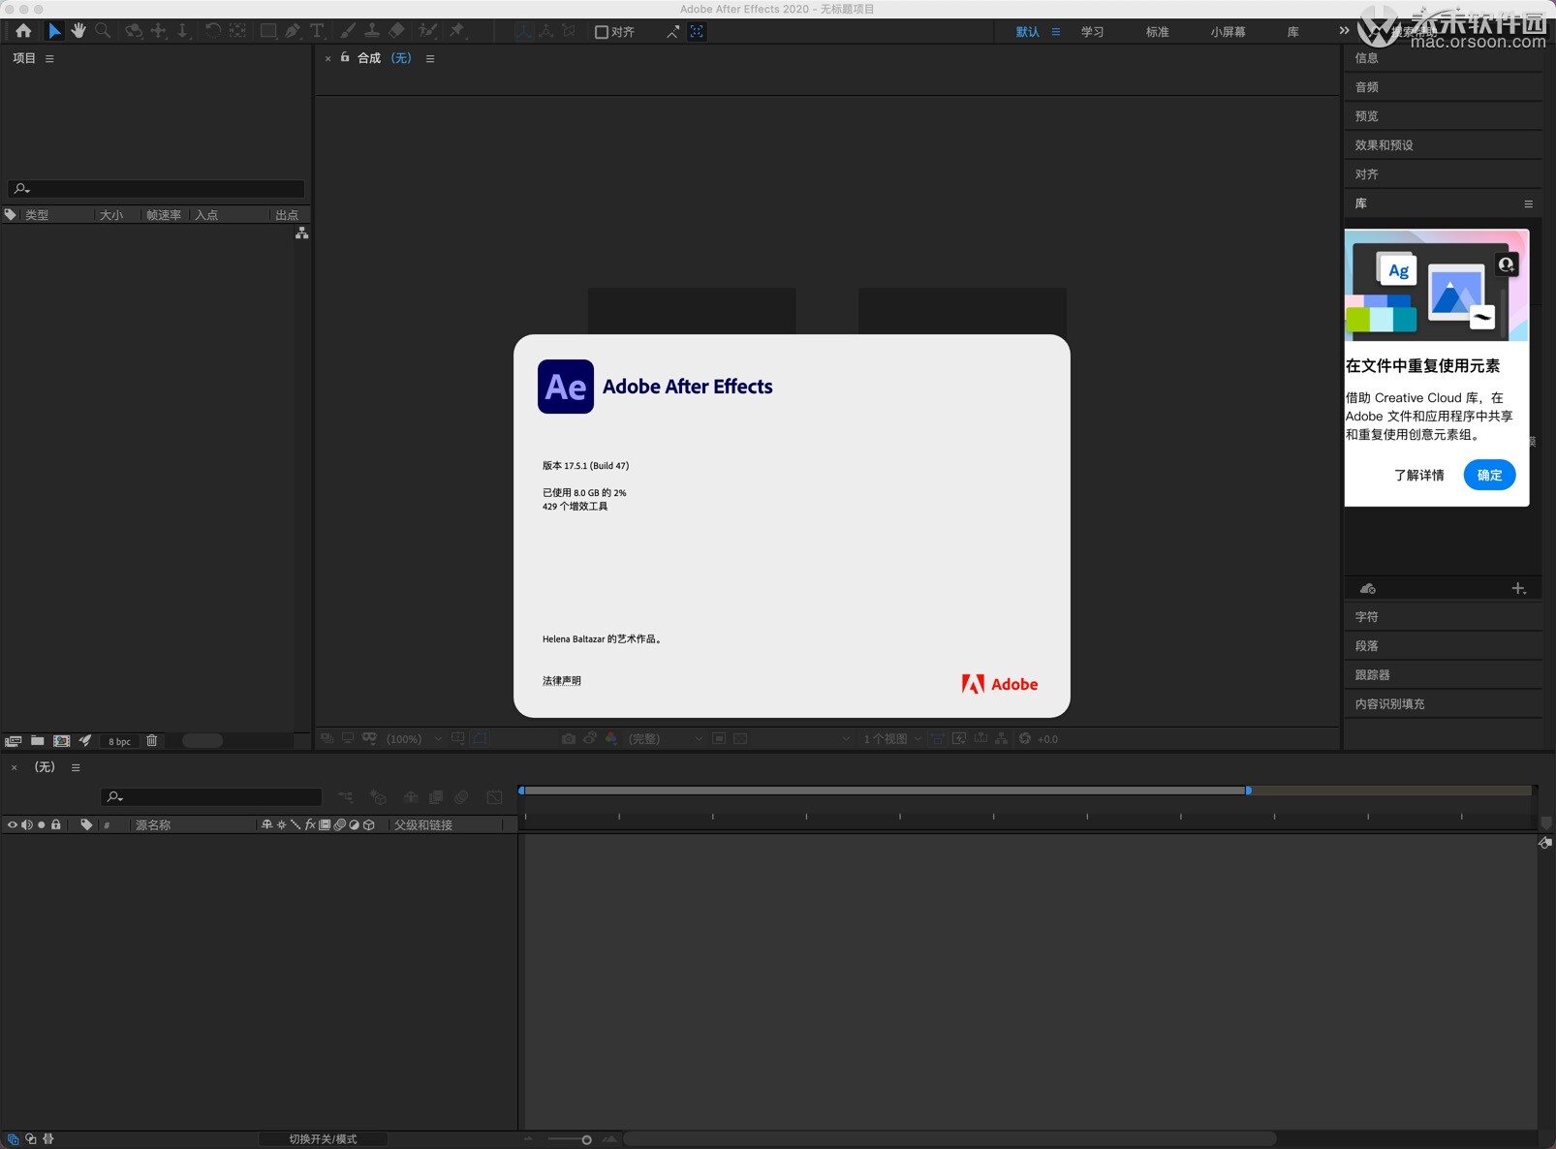Open the magnification (100%) dropdown
The image size is (1556, 1149).
(x=414, y=738)
